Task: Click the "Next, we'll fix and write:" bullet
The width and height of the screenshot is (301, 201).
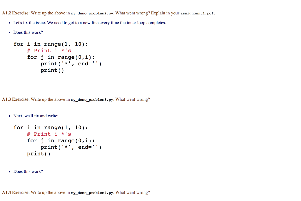Action: pyautogui.click(x=36, y=116)
